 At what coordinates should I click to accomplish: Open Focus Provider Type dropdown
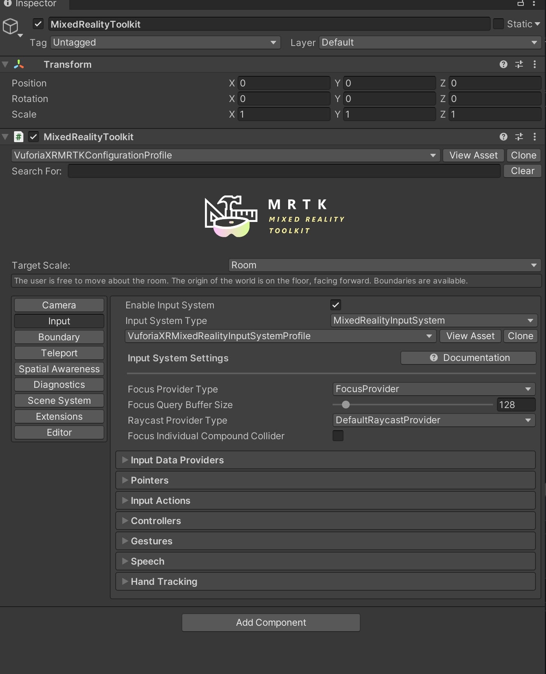(434, 389)
